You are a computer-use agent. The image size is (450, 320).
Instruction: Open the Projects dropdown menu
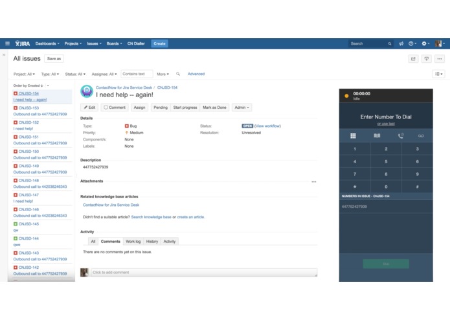coord(73,43)
